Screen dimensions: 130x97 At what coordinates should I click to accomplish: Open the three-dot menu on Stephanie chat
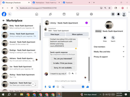[33, 84]
